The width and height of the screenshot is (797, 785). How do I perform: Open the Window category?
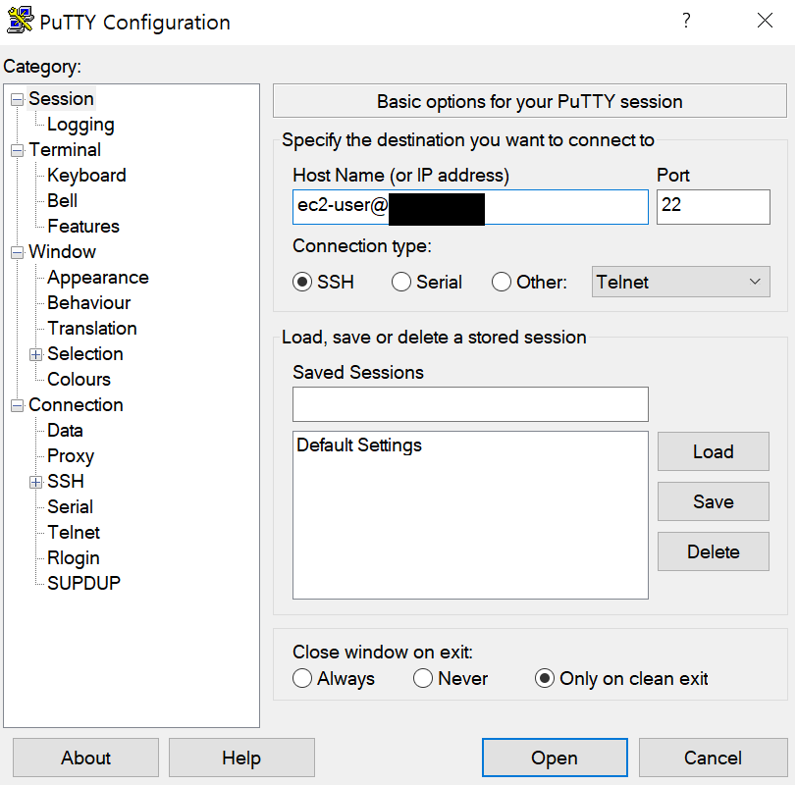(x=62, y=252)
